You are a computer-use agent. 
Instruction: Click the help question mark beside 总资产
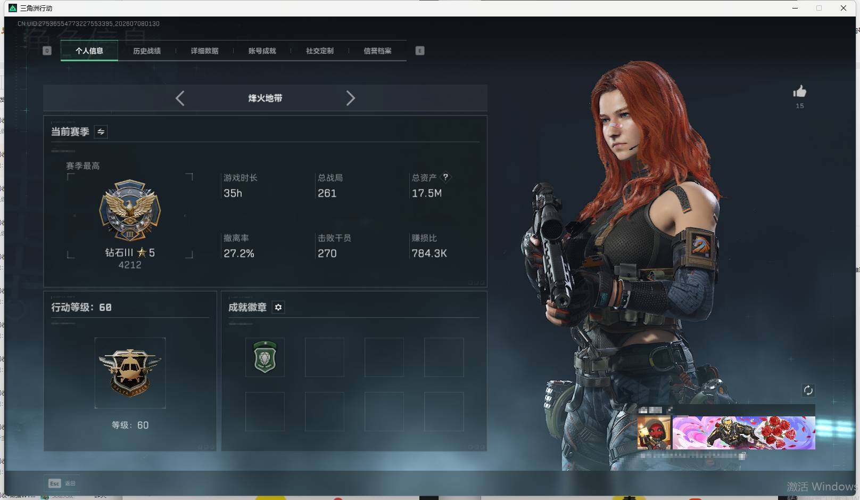click(x=445, y=177)
